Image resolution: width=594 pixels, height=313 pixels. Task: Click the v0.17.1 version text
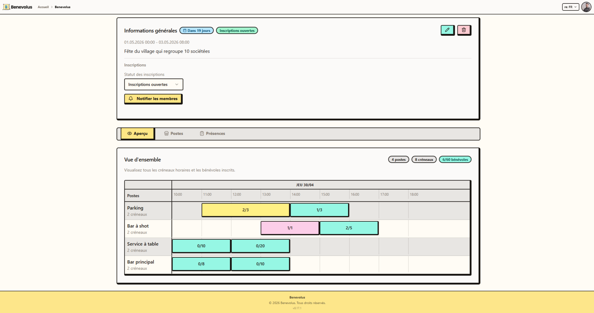point(297,308)
